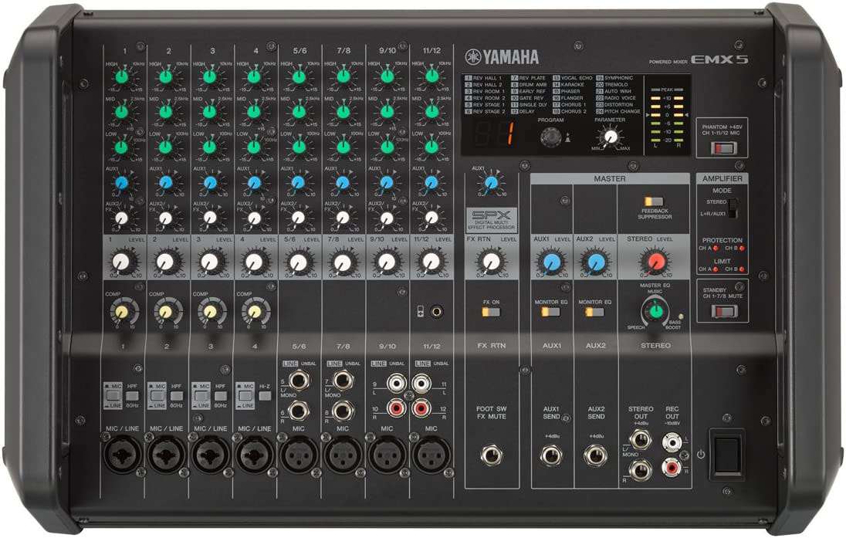Viewport: 846px width, 538px height.
Task: Click the effect PARAMETER knob
Action: pyautogui.click(x=611, y=137)
